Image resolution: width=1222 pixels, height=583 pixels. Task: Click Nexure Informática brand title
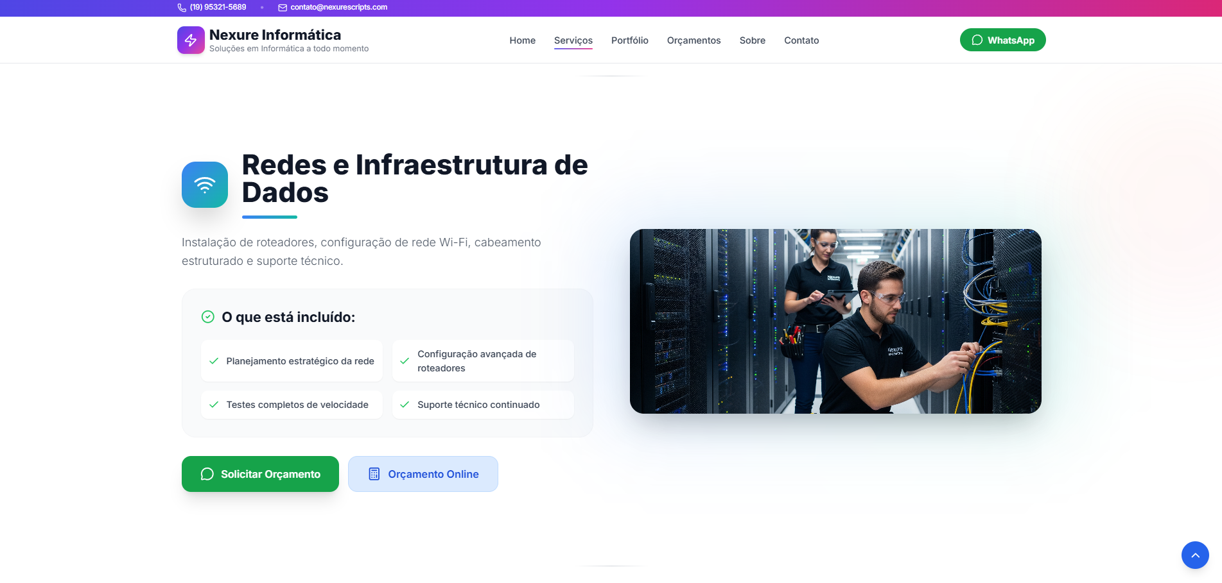click(275, 35)
